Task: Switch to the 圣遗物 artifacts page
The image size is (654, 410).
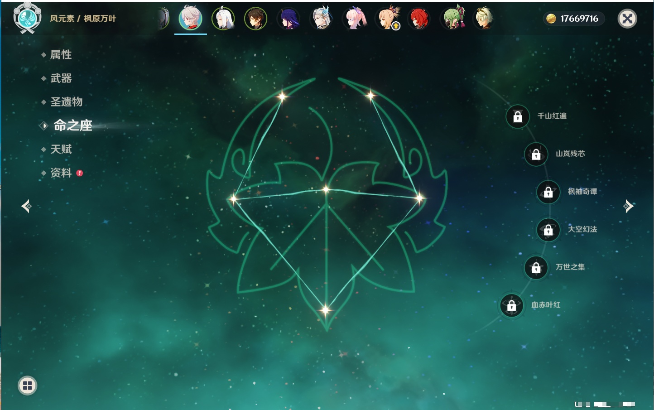Action: coord(66,102)
